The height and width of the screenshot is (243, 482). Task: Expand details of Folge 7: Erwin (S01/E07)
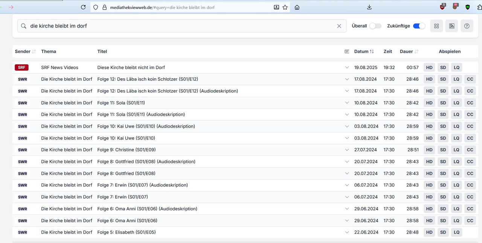pyautogui.click(x=347, y=197)
